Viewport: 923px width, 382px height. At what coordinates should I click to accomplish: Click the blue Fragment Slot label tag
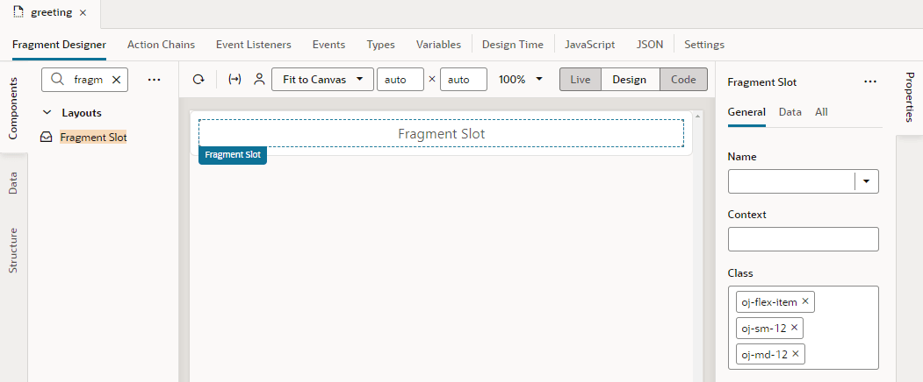tap(233, 155)
